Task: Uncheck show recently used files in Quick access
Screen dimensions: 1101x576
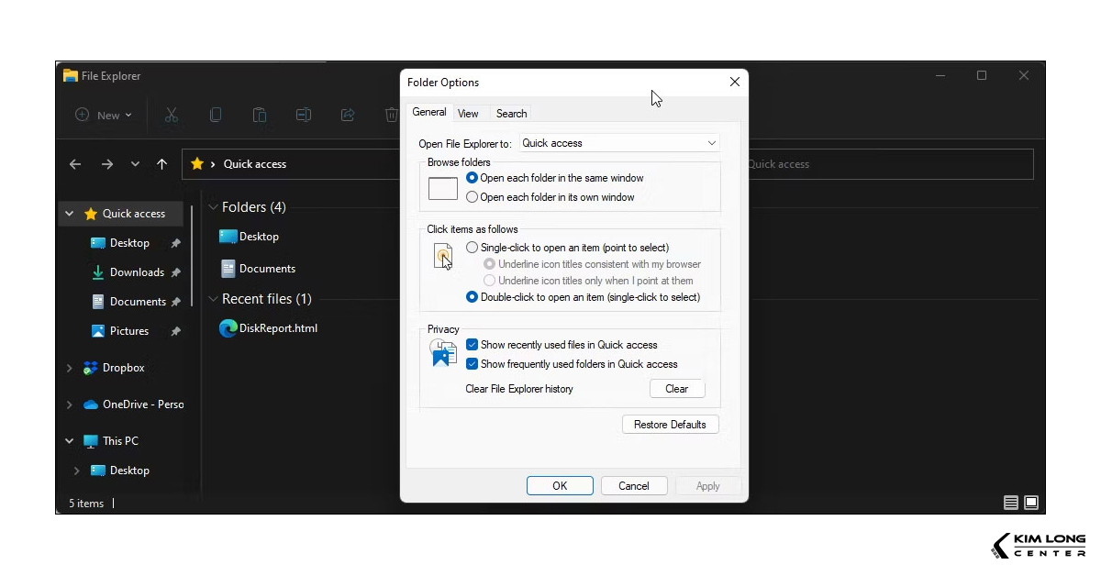Action: pos(473,344)
